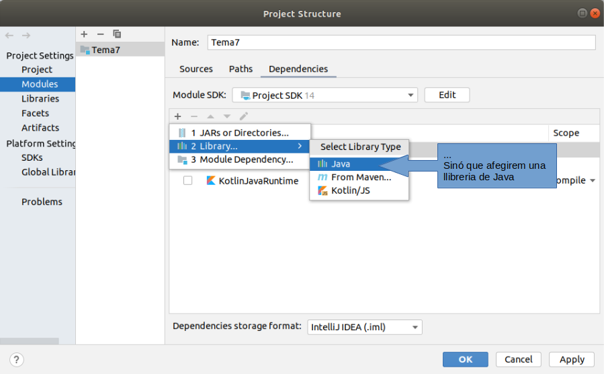Choose JARs or Directories option

[240, 133]
